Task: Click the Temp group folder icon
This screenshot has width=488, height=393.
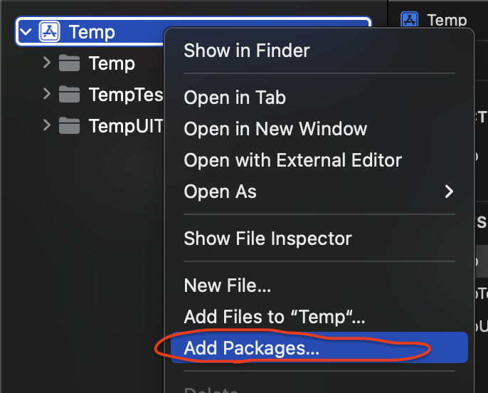Action: pos(69,63)
